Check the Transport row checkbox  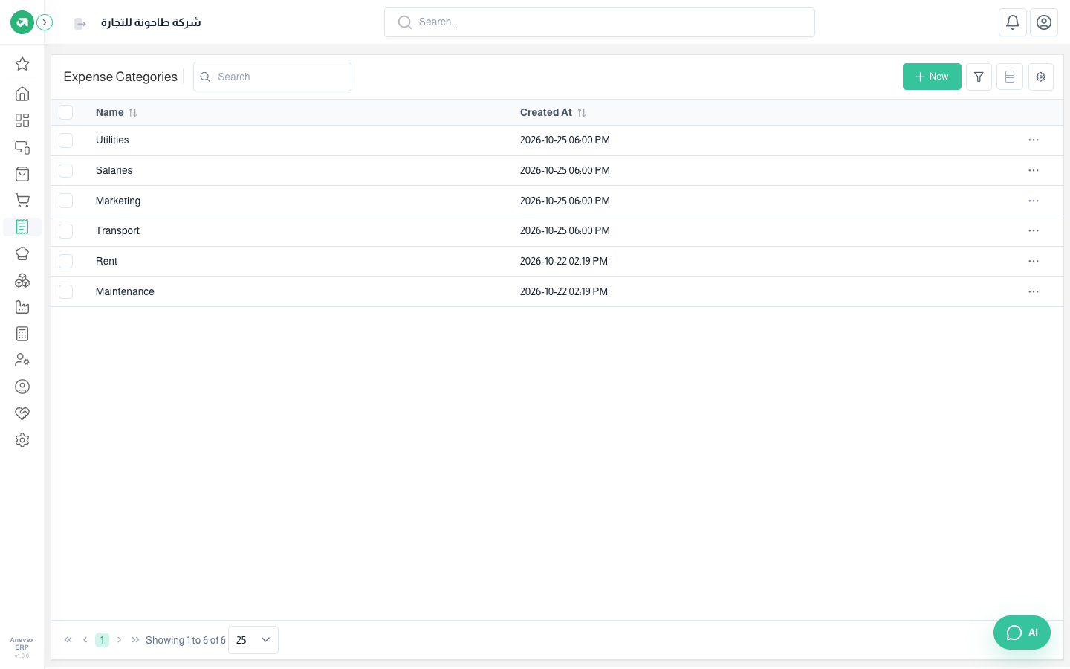tap(66, 231)
